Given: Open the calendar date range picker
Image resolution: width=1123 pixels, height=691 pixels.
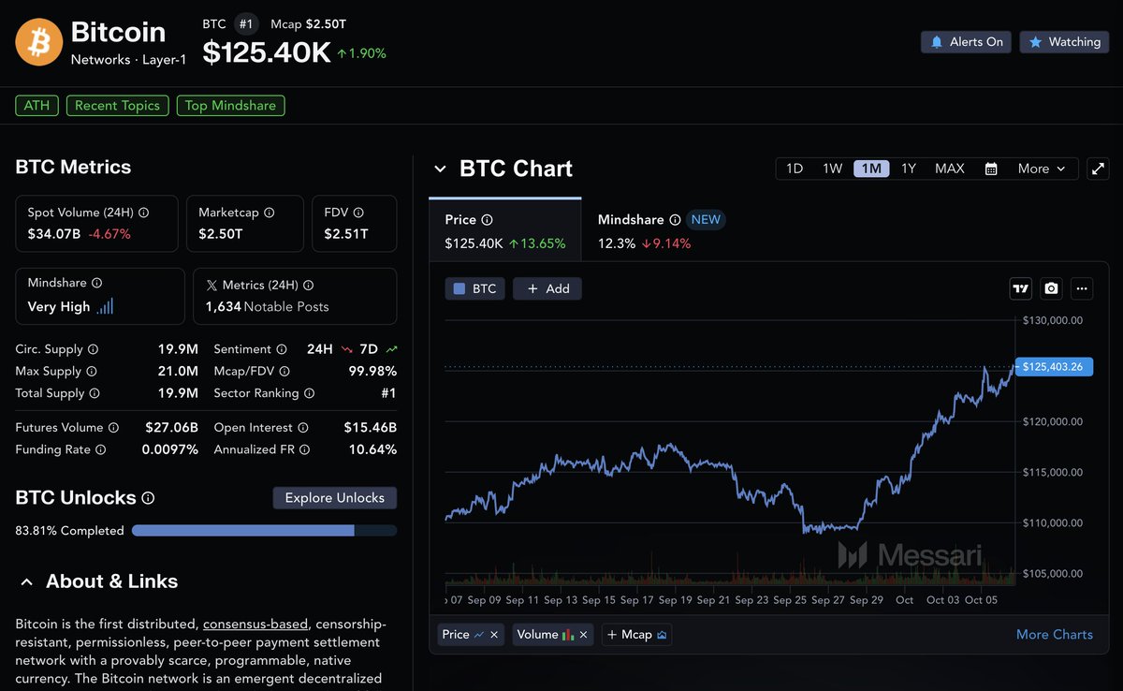Looking at the screenshot, I should tap(991, 169).
